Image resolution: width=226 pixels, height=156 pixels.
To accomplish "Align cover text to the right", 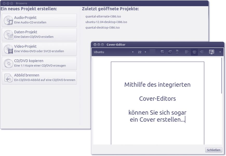I will click(202, 52).
